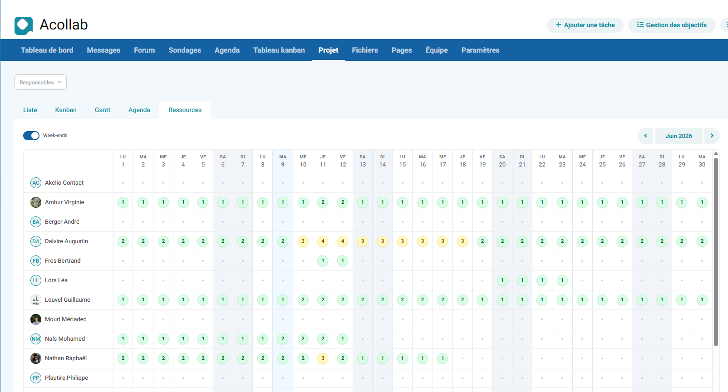Click Fres Bertrand FB avatar
This screenshot has width=728, height=392.
click(36, 261)
